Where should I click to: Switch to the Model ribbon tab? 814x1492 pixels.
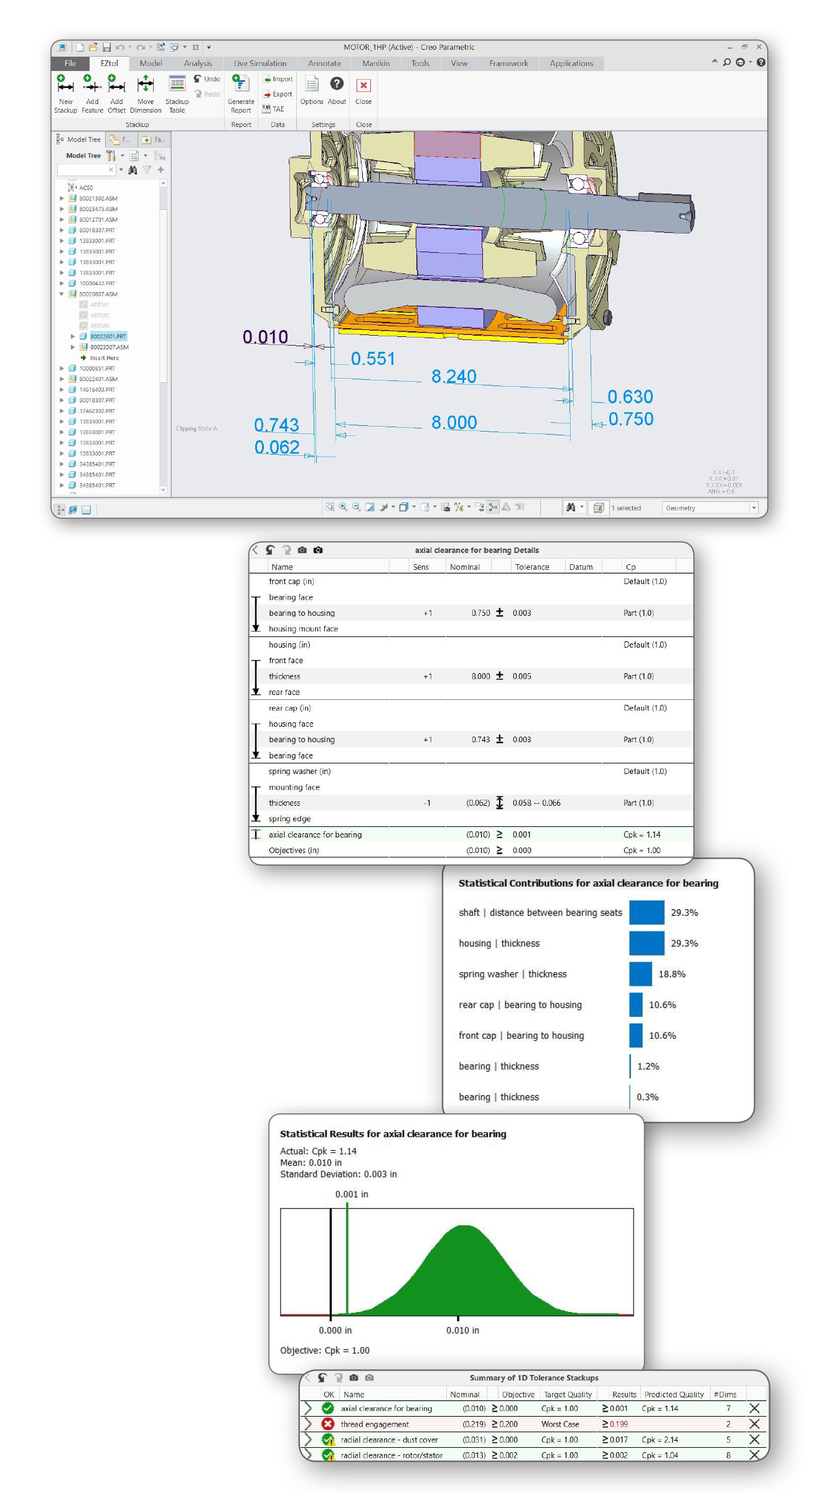[151, 64]
